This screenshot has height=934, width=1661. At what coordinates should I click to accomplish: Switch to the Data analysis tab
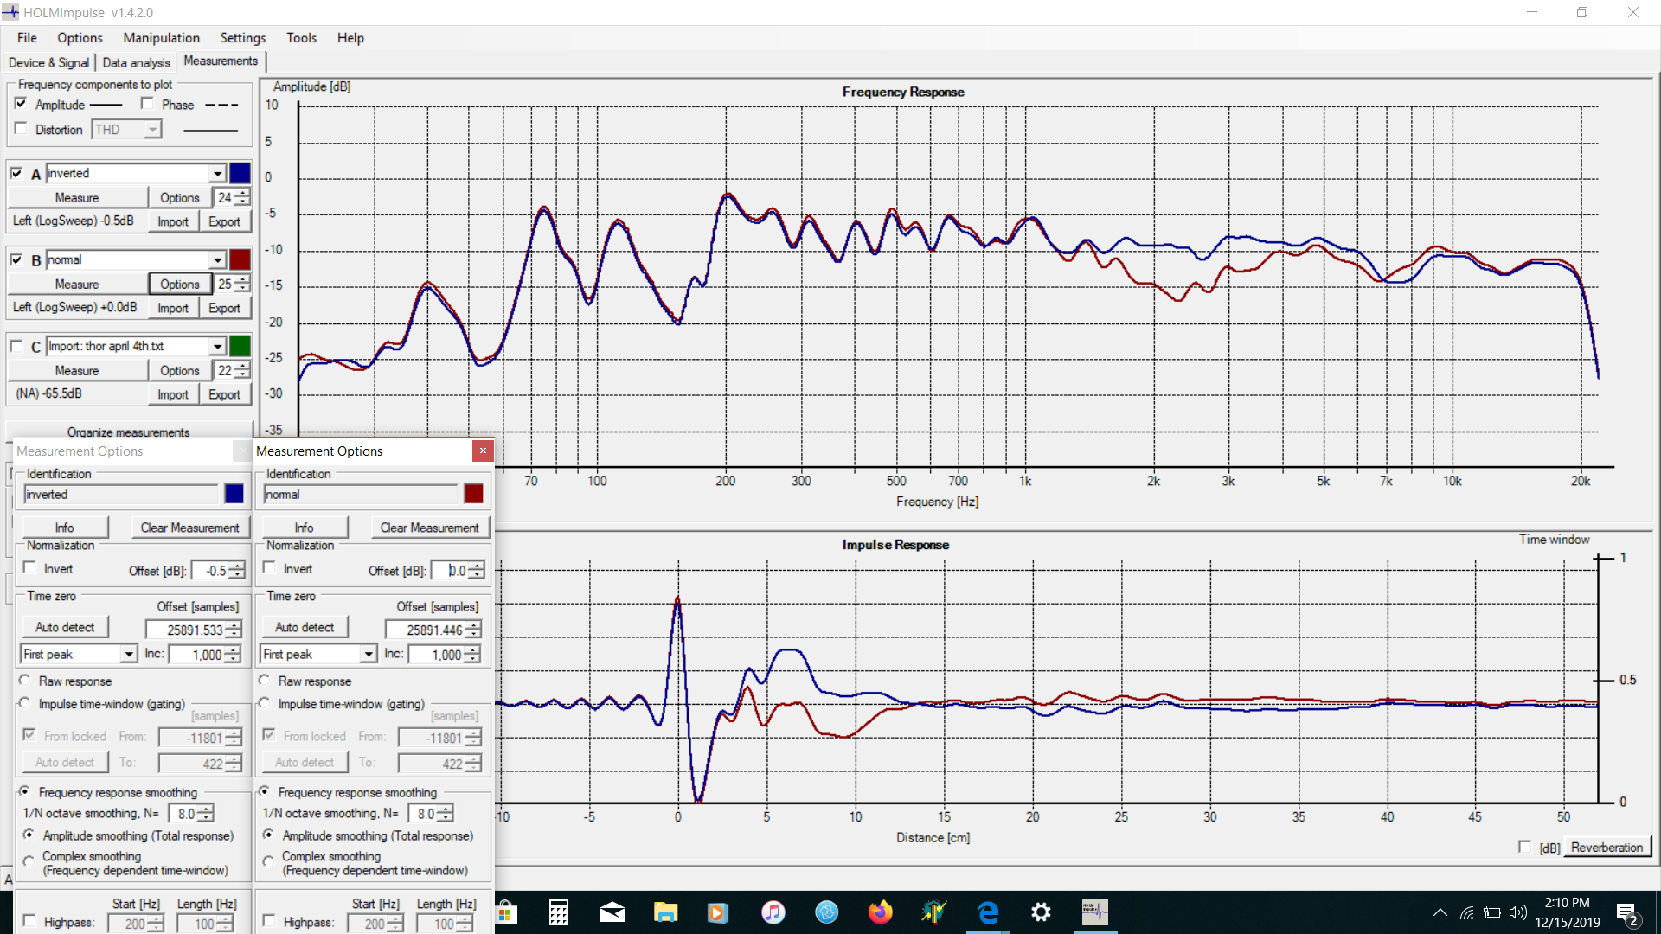[136, 62]
